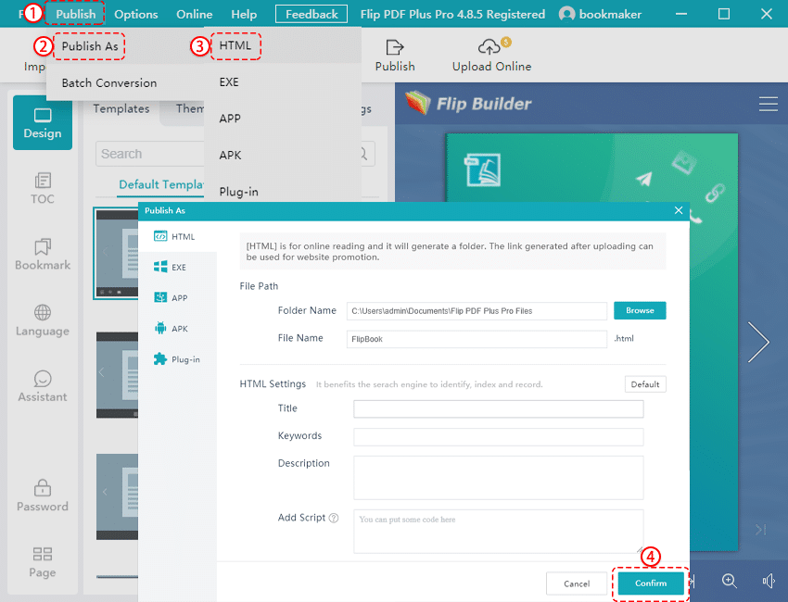The width and height of the screenshot is (788, 602).
Task: Select the Default Template tab
Action: (x=160, y=184)
